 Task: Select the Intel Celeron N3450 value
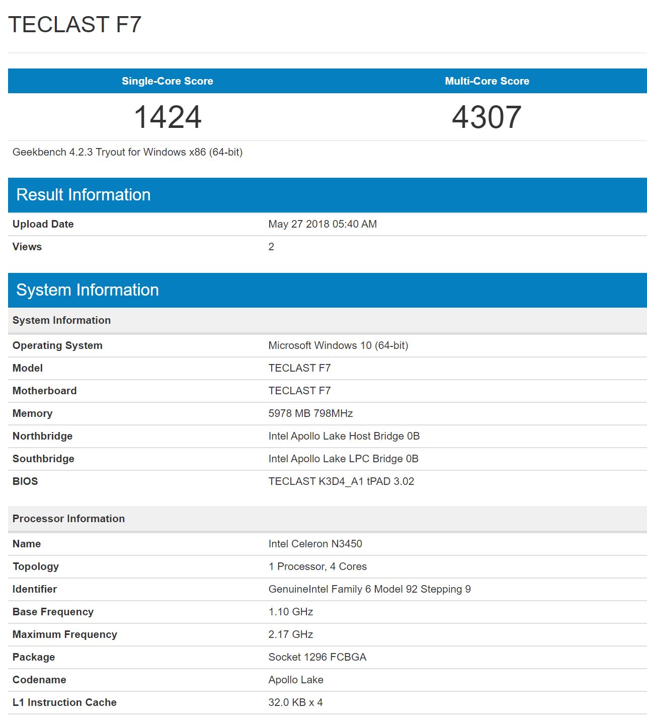315,544
